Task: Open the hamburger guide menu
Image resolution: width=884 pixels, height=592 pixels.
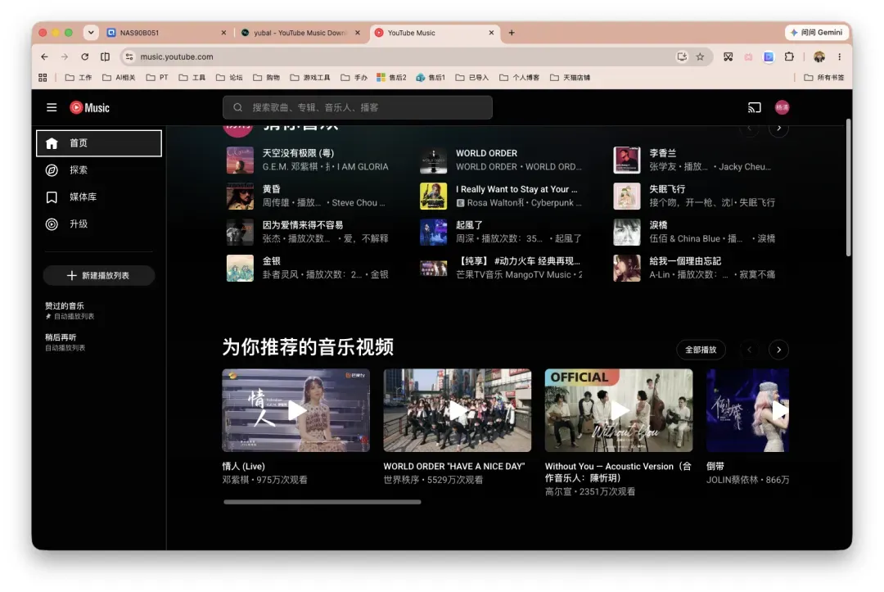Action: tap(52, 107)
